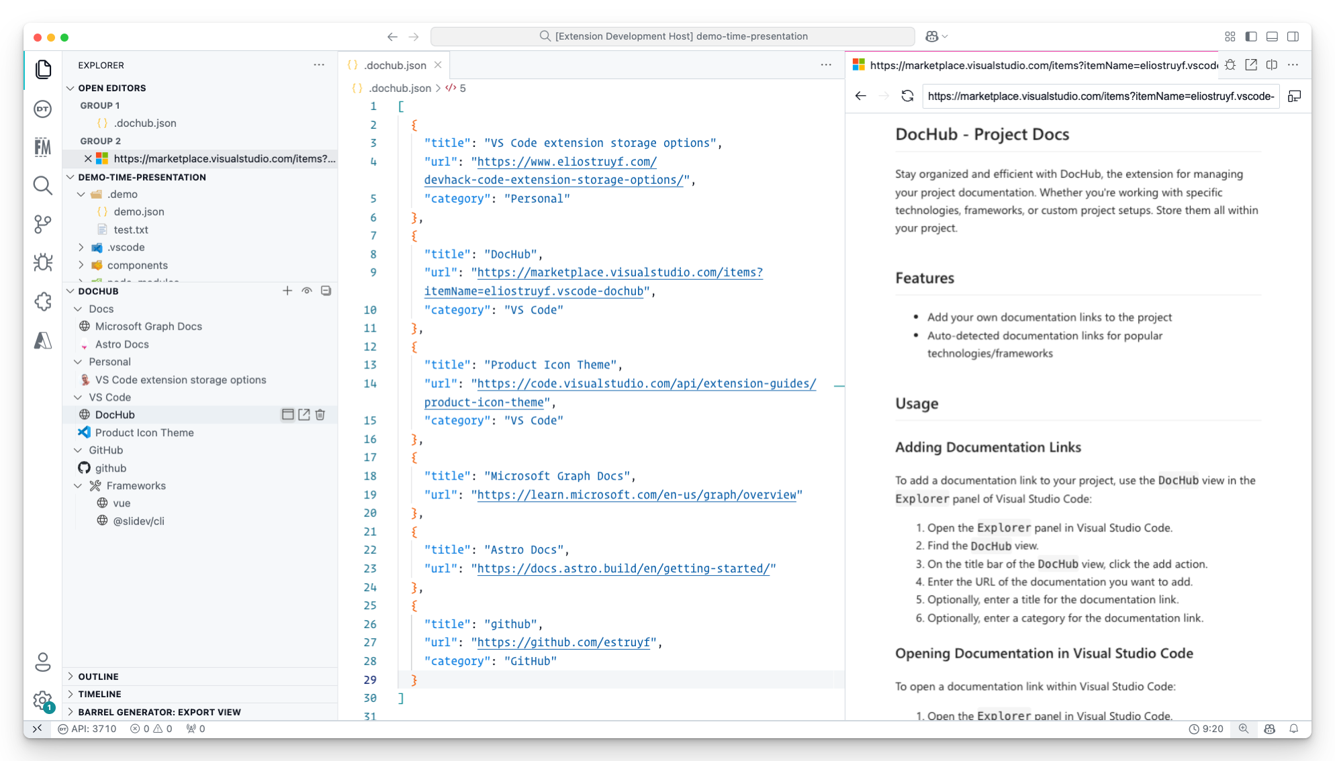
Task: Open Explorer more actions menu
Action: [319, 65]
